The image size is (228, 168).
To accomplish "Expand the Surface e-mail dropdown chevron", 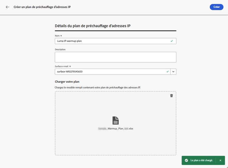I will pyautogui.click(x=173, y=72).
